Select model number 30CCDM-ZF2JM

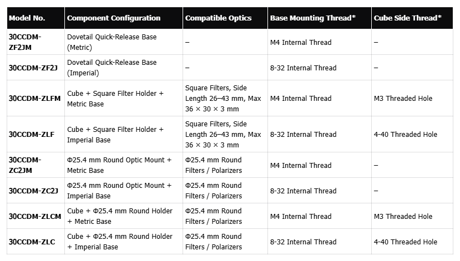pyautogui.click(x=25, y=42)
